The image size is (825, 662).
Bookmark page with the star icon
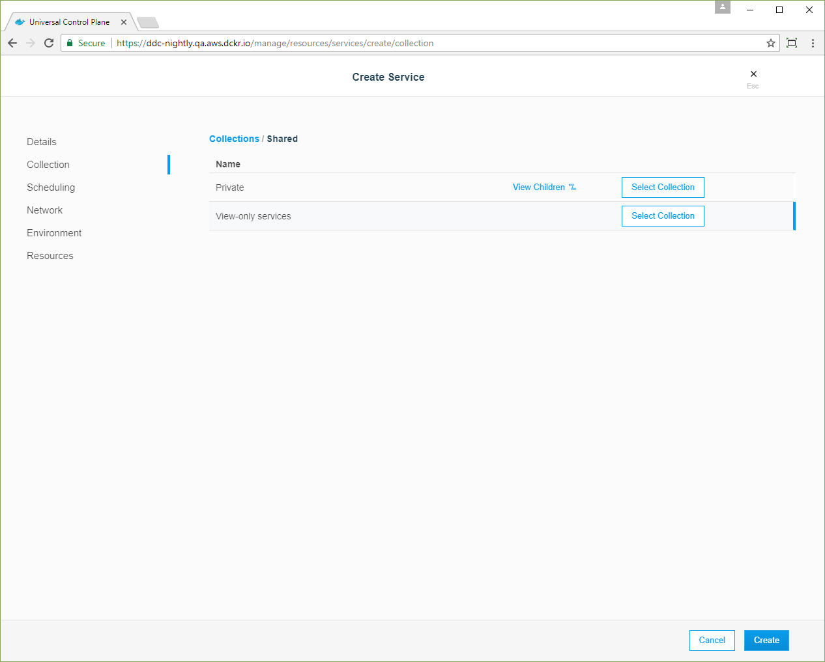pyautogui.click(x=771, y=43)
